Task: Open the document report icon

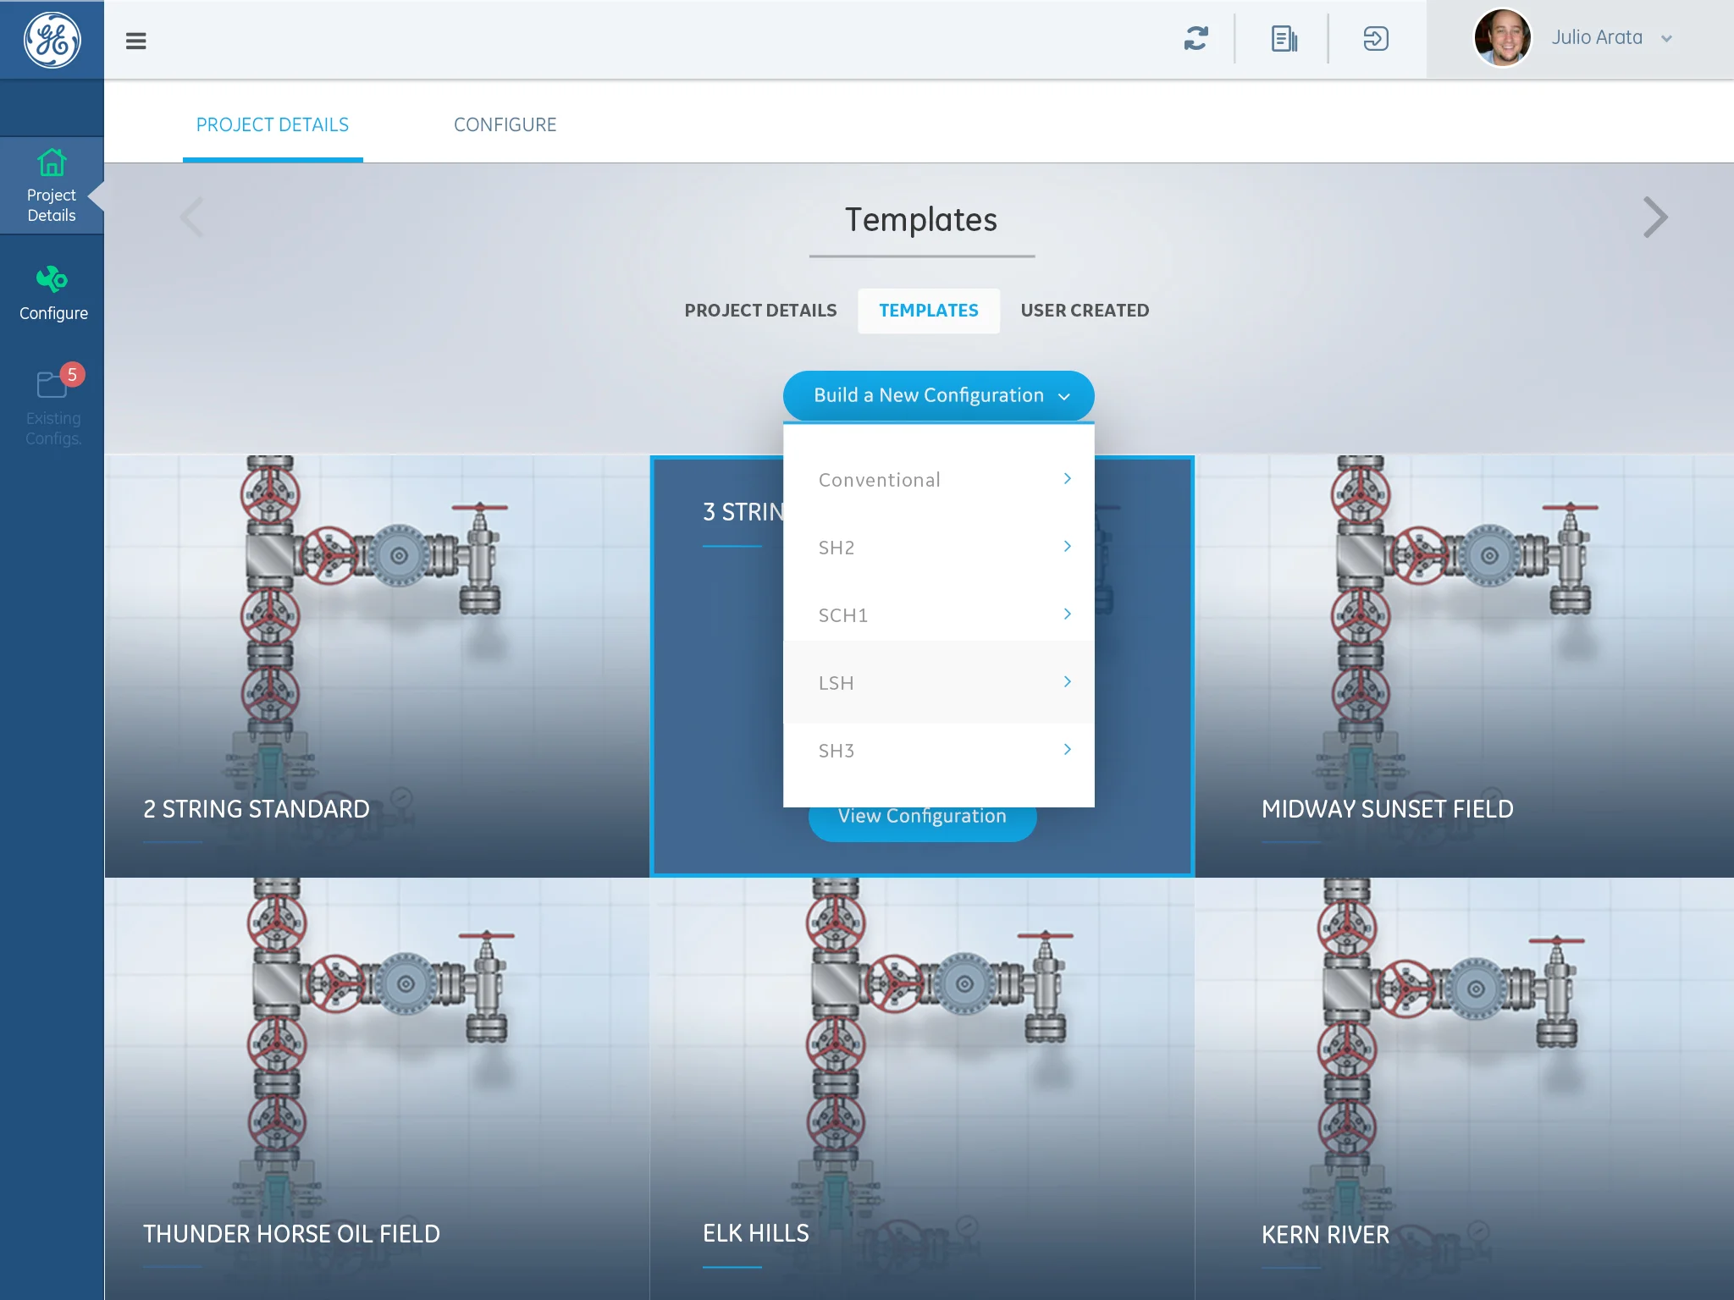Action: (1284, 39)
